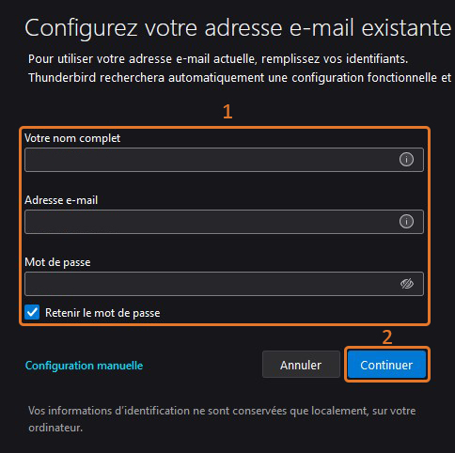Show the password using the crossed-eye icon

tap(407, 284)
